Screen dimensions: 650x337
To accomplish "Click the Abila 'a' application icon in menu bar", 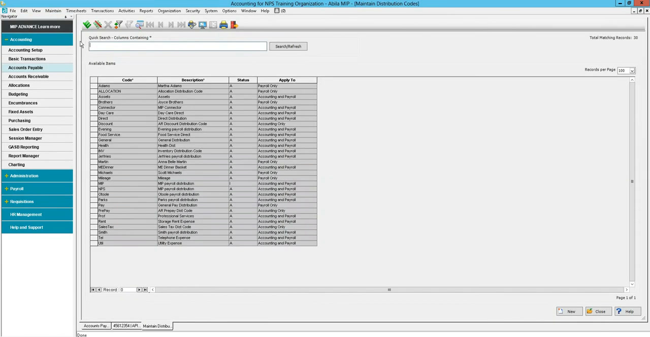I will (4, 11).
